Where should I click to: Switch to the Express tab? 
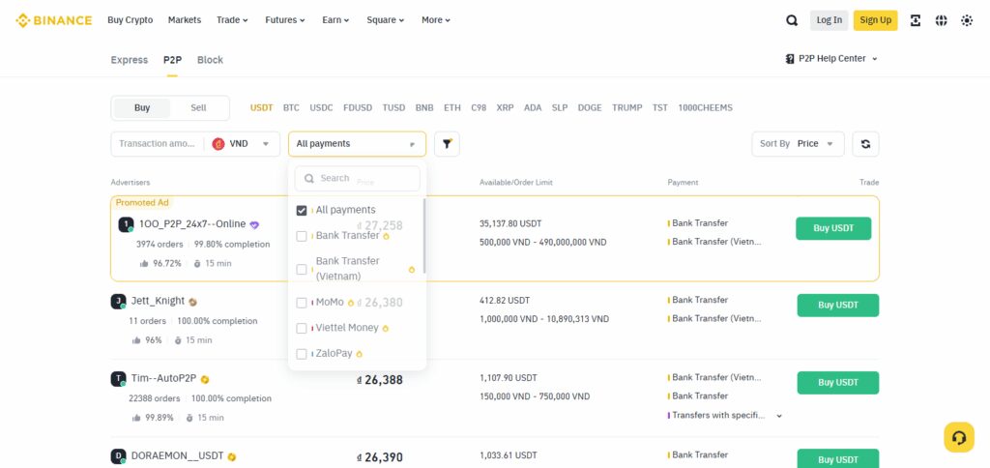(129, 60)
